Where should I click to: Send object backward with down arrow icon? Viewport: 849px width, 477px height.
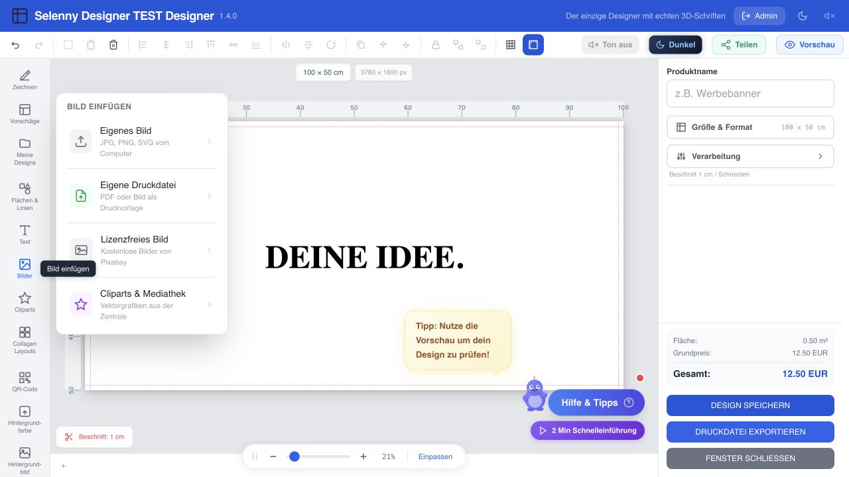pos(406,45)
